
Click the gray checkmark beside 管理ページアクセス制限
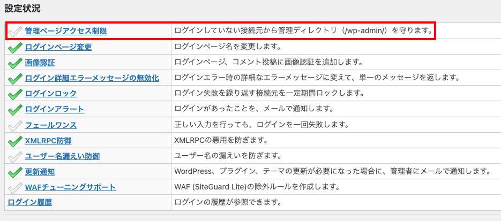(15, 32)
